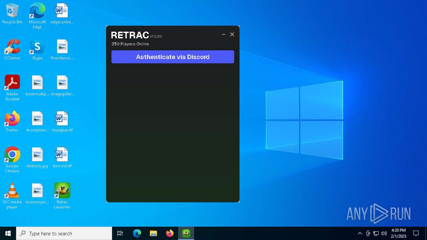427x240 pixels.
Task: Open the taskbar clock and date
Action: (399, 233)
